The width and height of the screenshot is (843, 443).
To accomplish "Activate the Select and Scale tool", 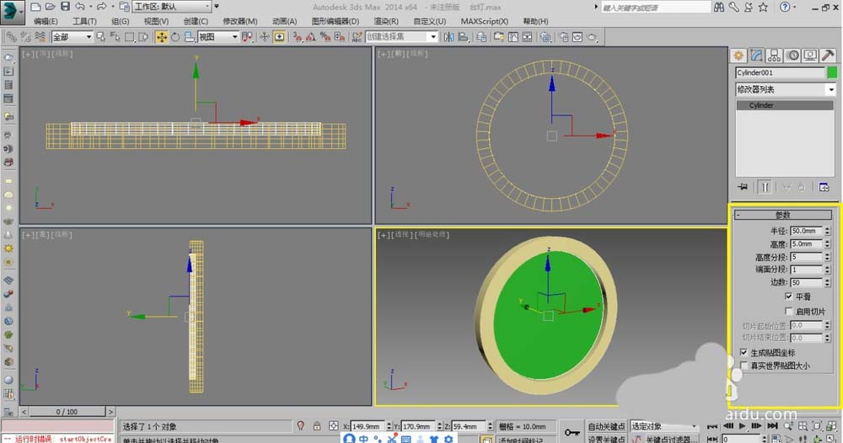I will click(x=189, y=37).
